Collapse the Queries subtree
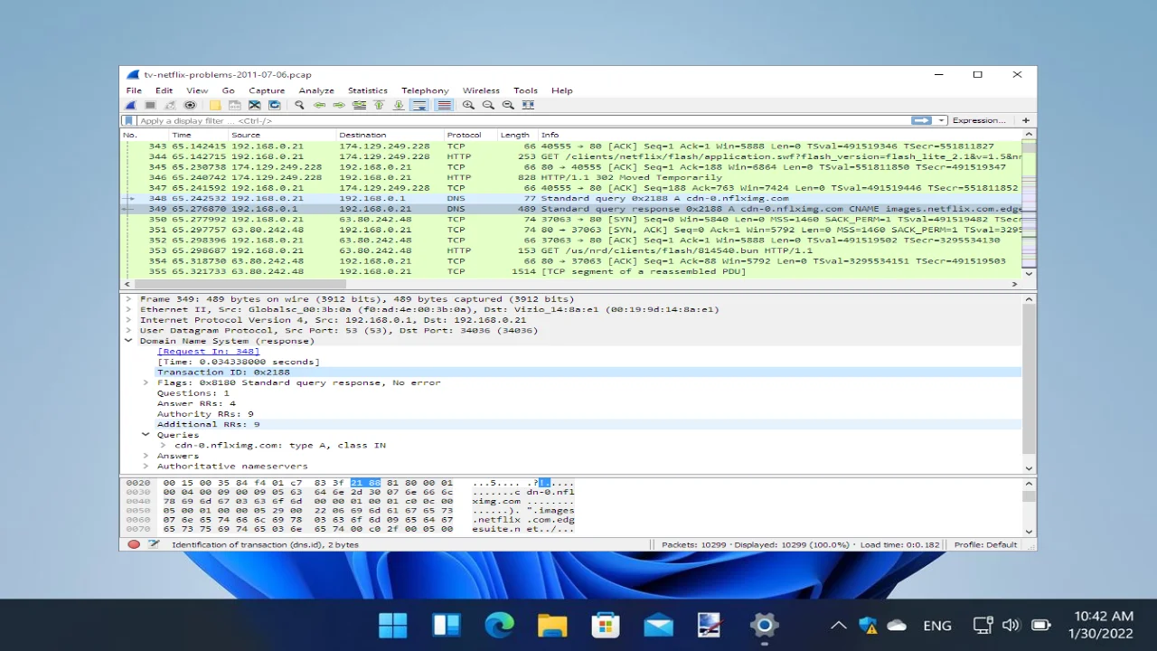 pyautogui.click(x=146, y=435)
